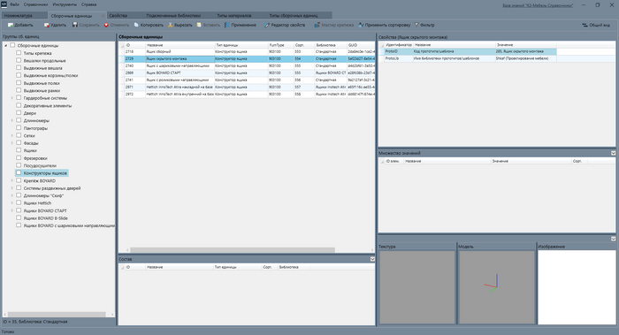Click the Сохранить (save) floppy icon
Screen dimensions: 619x335
coord(75,25)
